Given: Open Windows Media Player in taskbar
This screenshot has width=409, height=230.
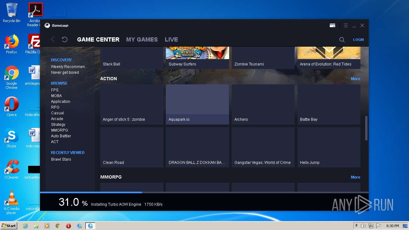Looking at the screenshot, I should coord(47,226).
